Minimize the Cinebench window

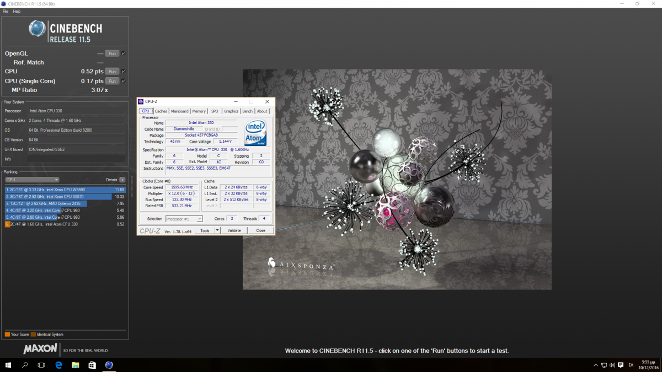(622, 3)
